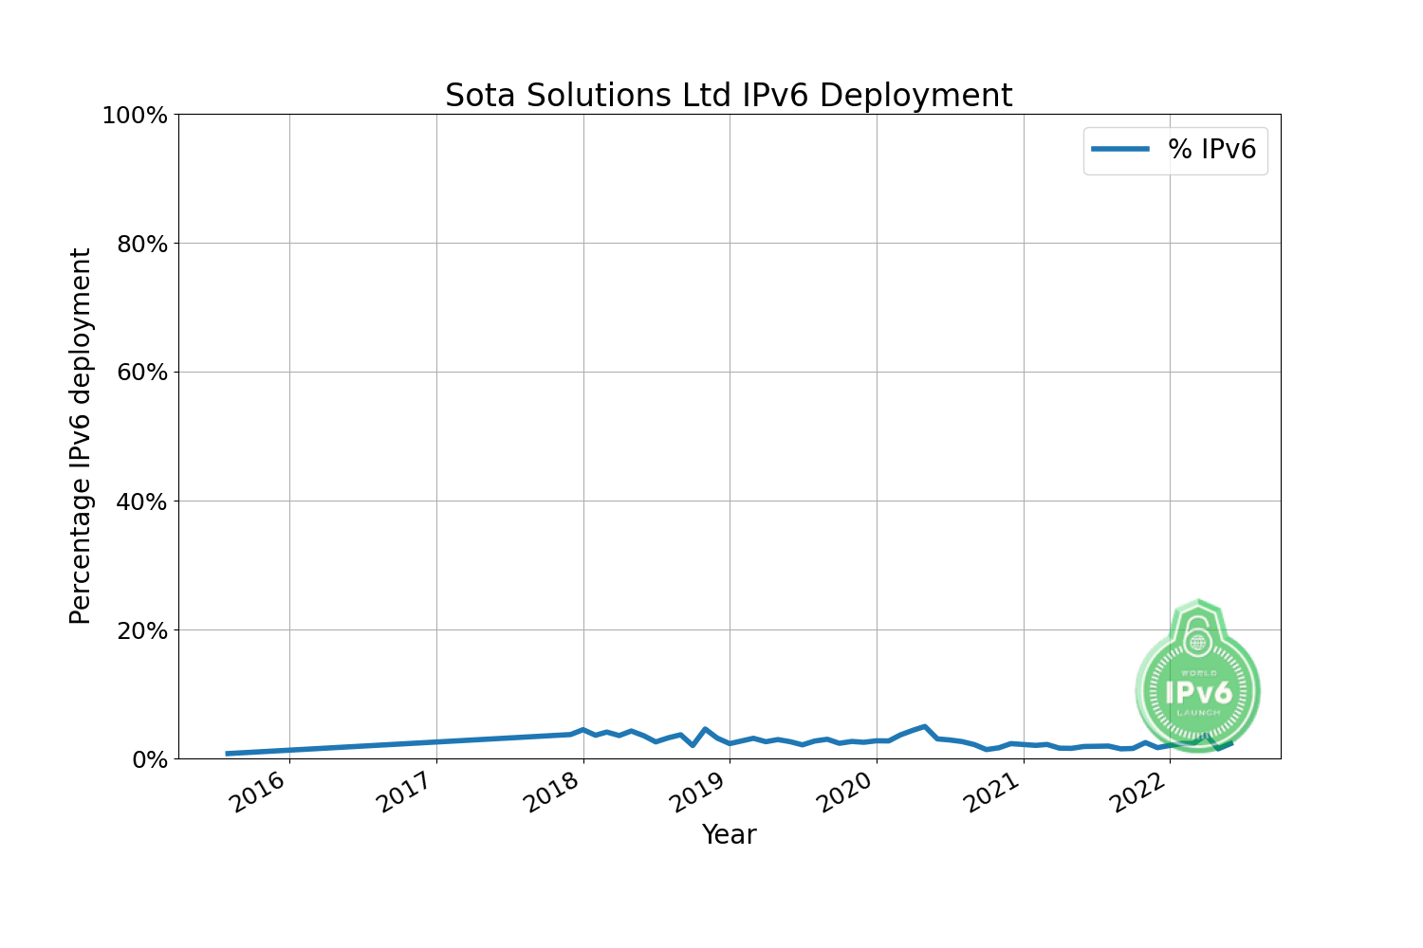
Task: Click the blue line sample in legend
Action: (x=1120, y=150)
